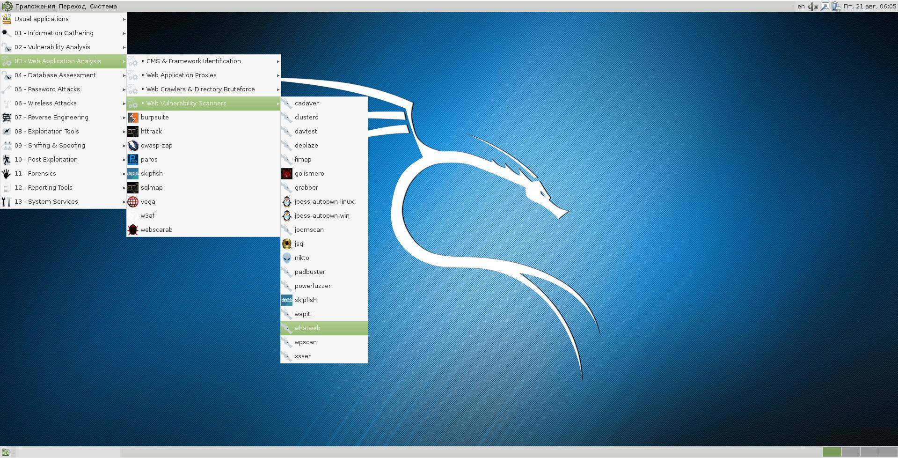Expand the 02 - Vulnerability Analysis arrow
The width and height of the screenshot is (898, 458).
[x=124, y=47]
